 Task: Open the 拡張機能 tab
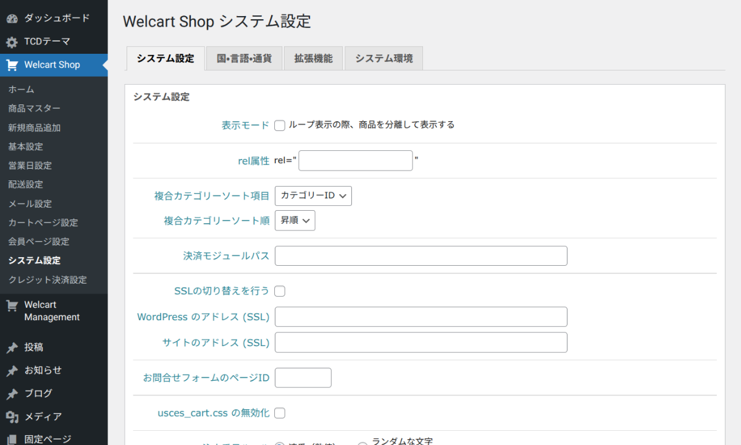[x=313, y=59]
